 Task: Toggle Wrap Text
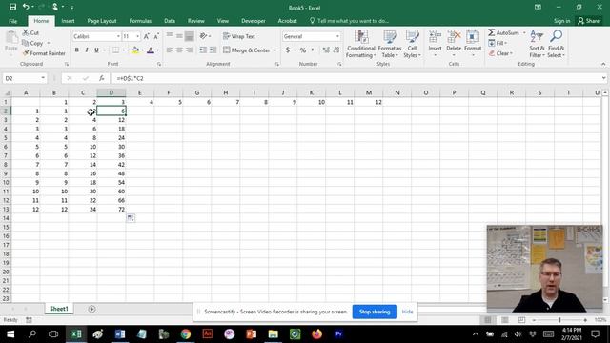click(239, 36)
